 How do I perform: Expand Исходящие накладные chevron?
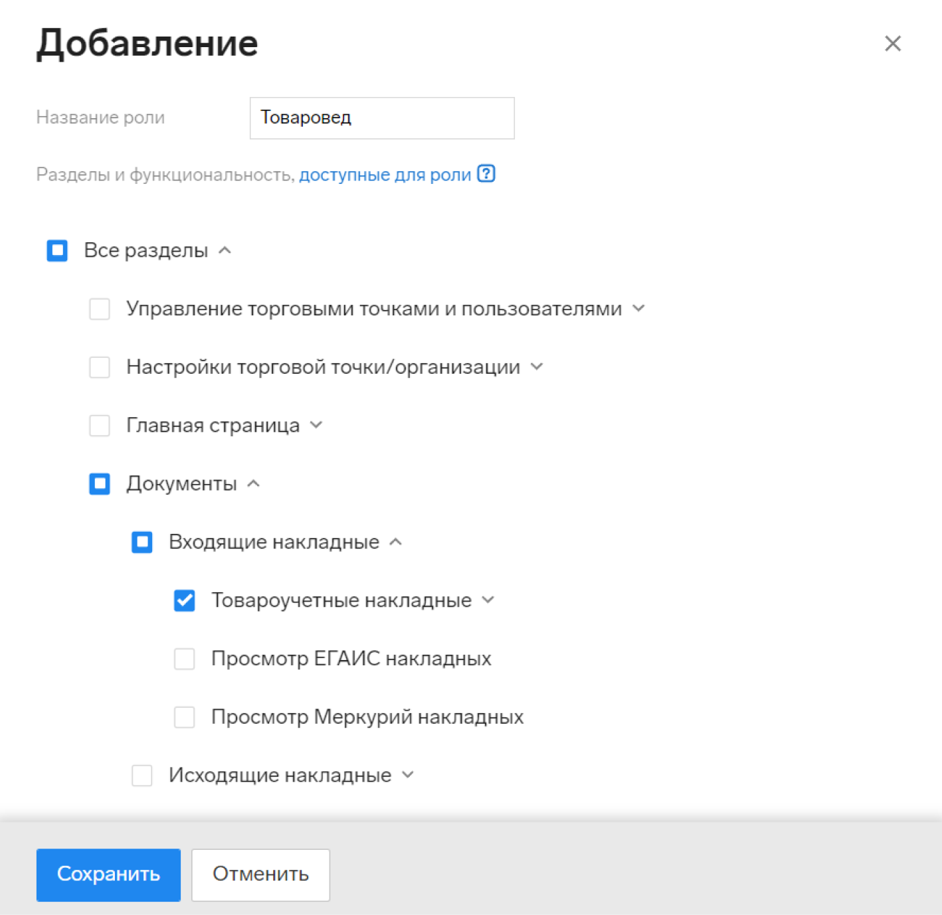point(408,775)
